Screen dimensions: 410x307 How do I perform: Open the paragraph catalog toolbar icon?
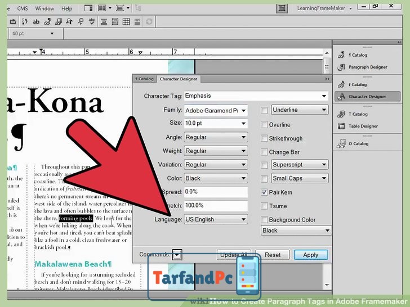(47, 22)
